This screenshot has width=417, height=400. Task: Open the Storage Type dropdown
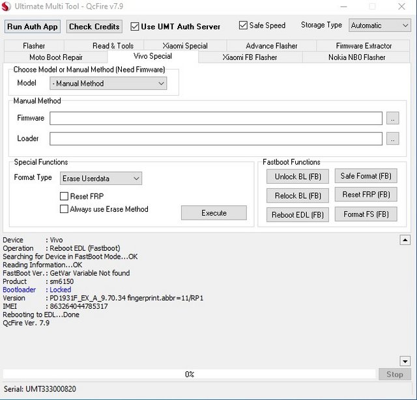tap(379, 25)
